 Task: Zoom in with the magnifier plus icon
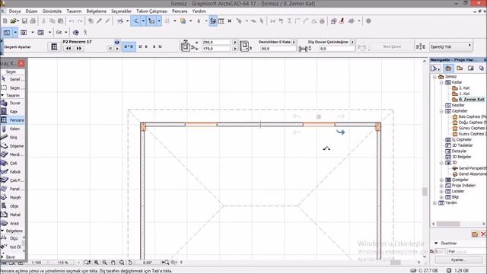[97, 263]
